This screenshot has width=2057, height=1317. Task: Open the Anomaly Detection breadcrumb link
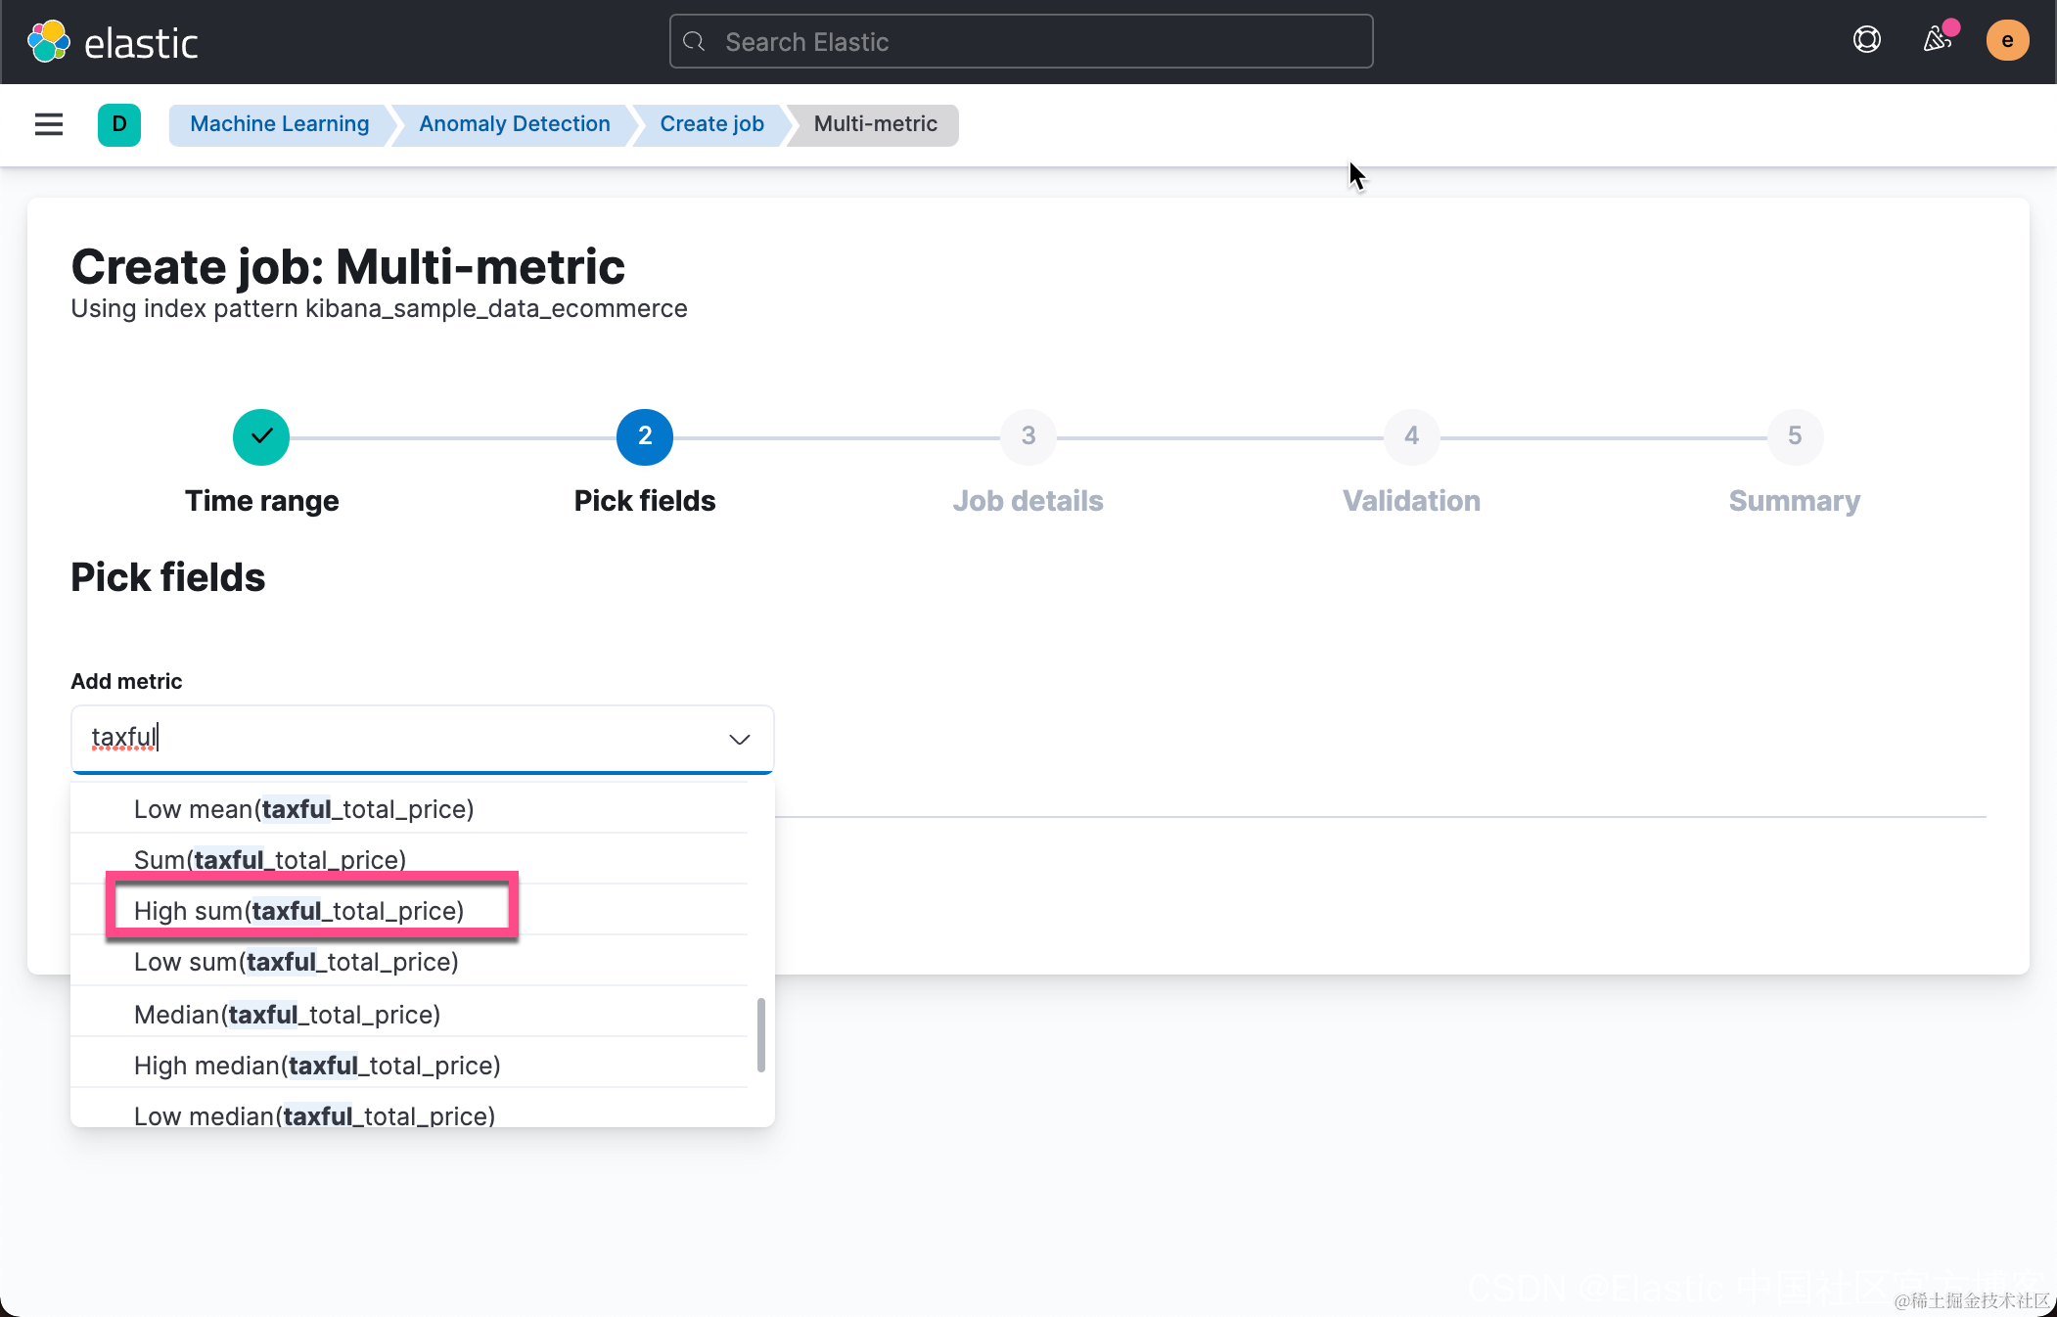(514, 124)
